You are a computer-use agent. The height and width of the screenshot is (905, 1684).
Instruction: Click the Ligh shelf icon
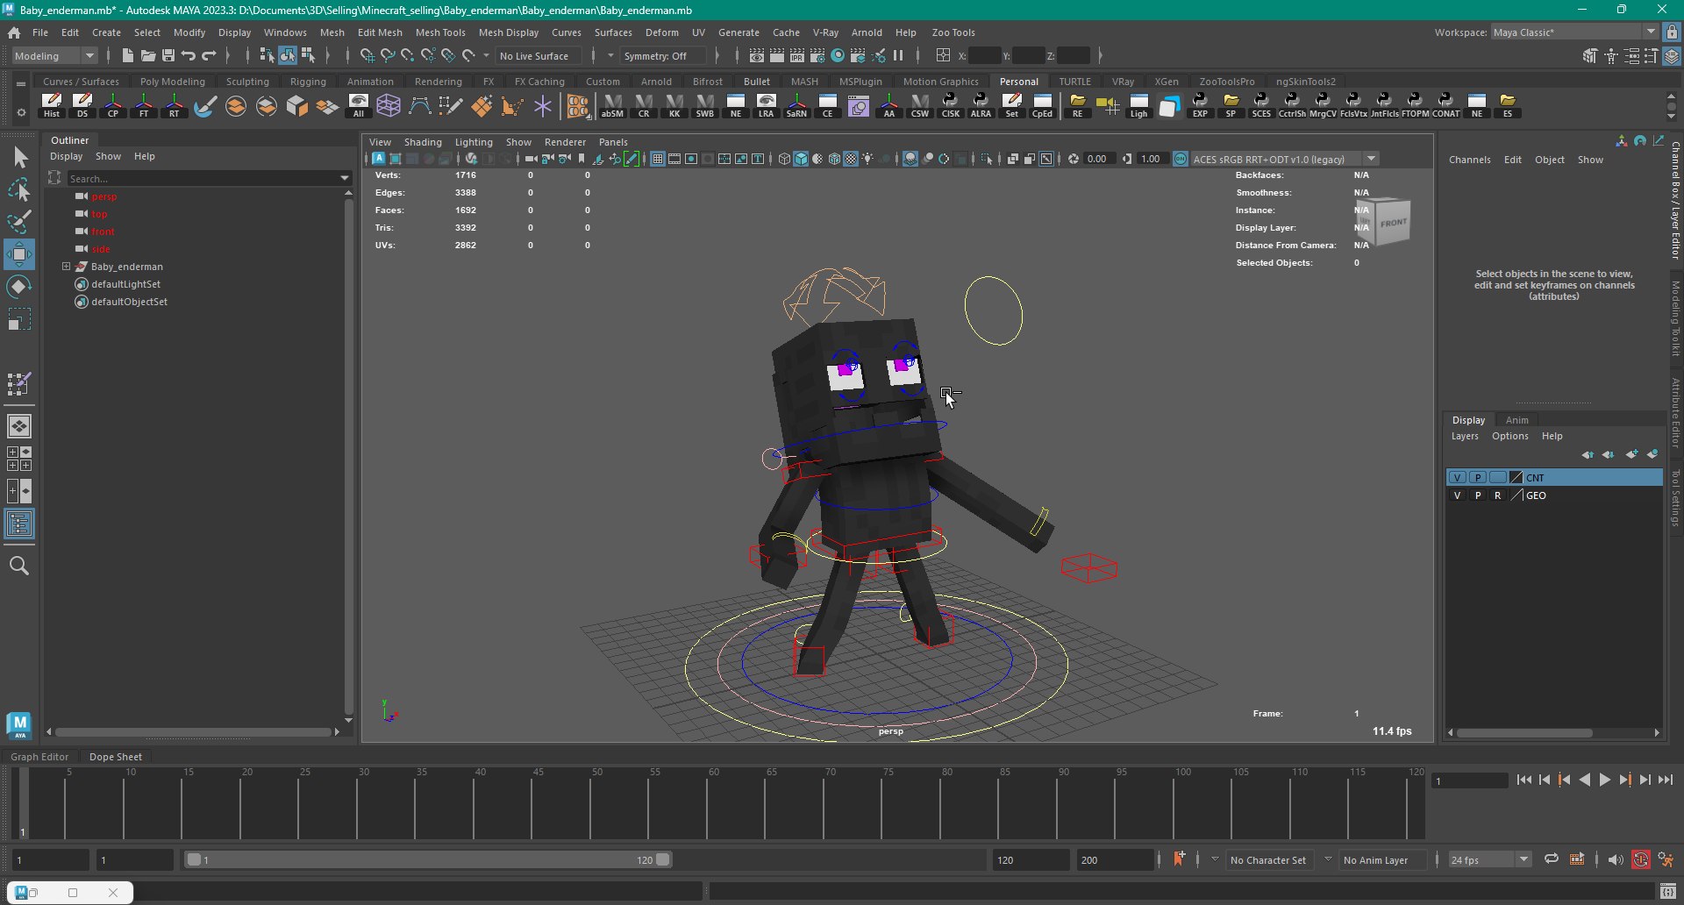pyautogui.click(x=1138, y=105)
